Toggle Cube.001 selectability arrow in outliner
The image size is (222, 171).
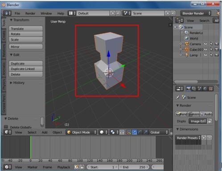tap(211, 49)
